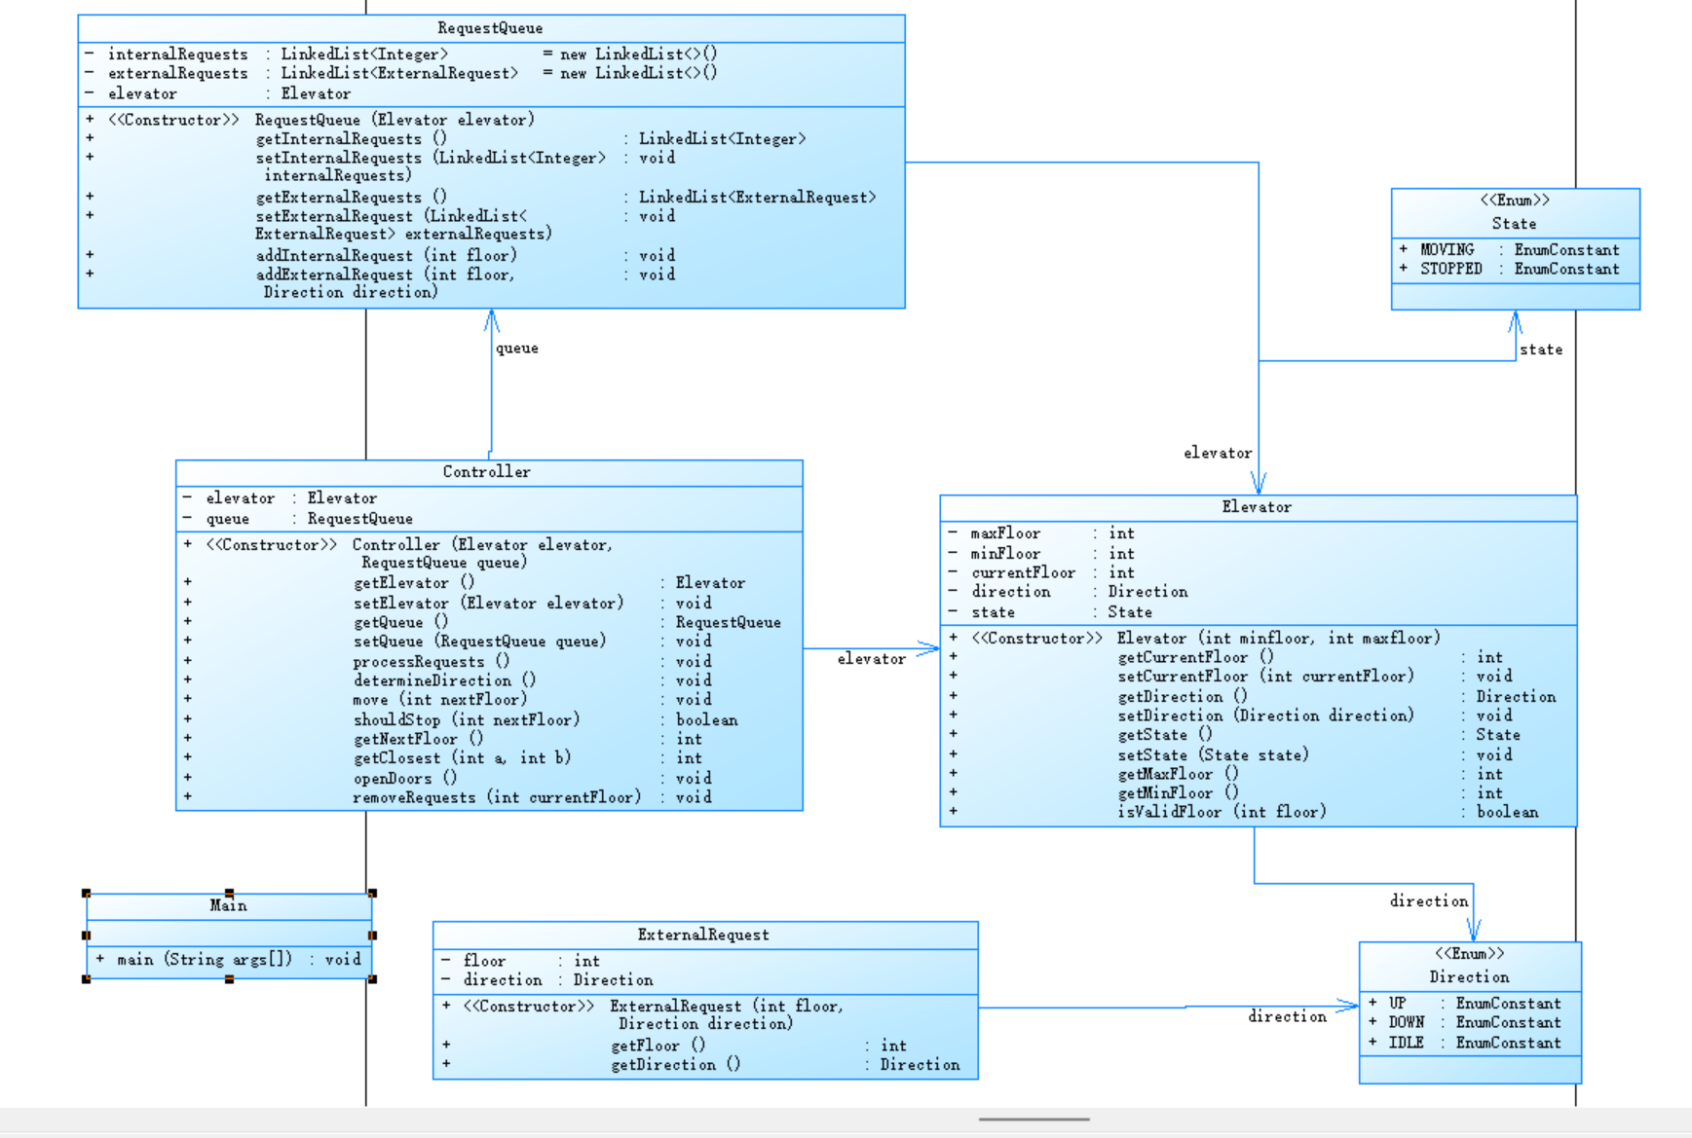Image resolution: width=1692 pixels, height=1138 pixels.
Task: Click the getState () method
Action: pos(1234,735)
